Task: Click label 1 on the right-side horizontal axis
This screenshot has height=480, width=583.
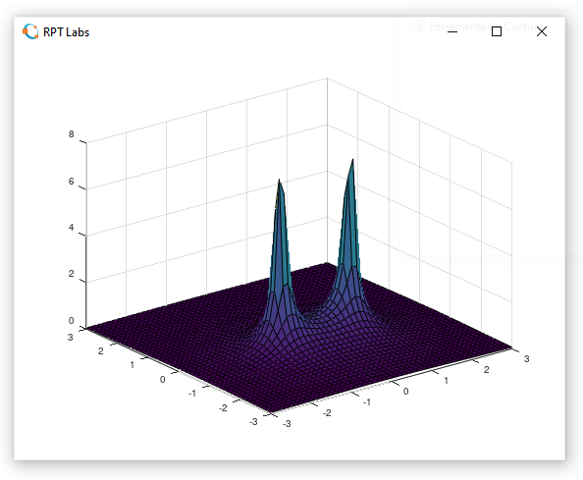Action: [446, 380]
